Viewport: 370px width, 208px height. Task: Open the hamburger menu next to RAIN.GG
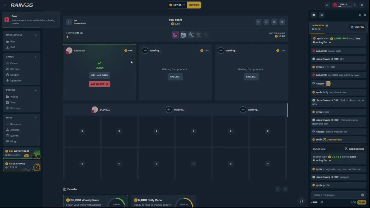coord(5,5)
